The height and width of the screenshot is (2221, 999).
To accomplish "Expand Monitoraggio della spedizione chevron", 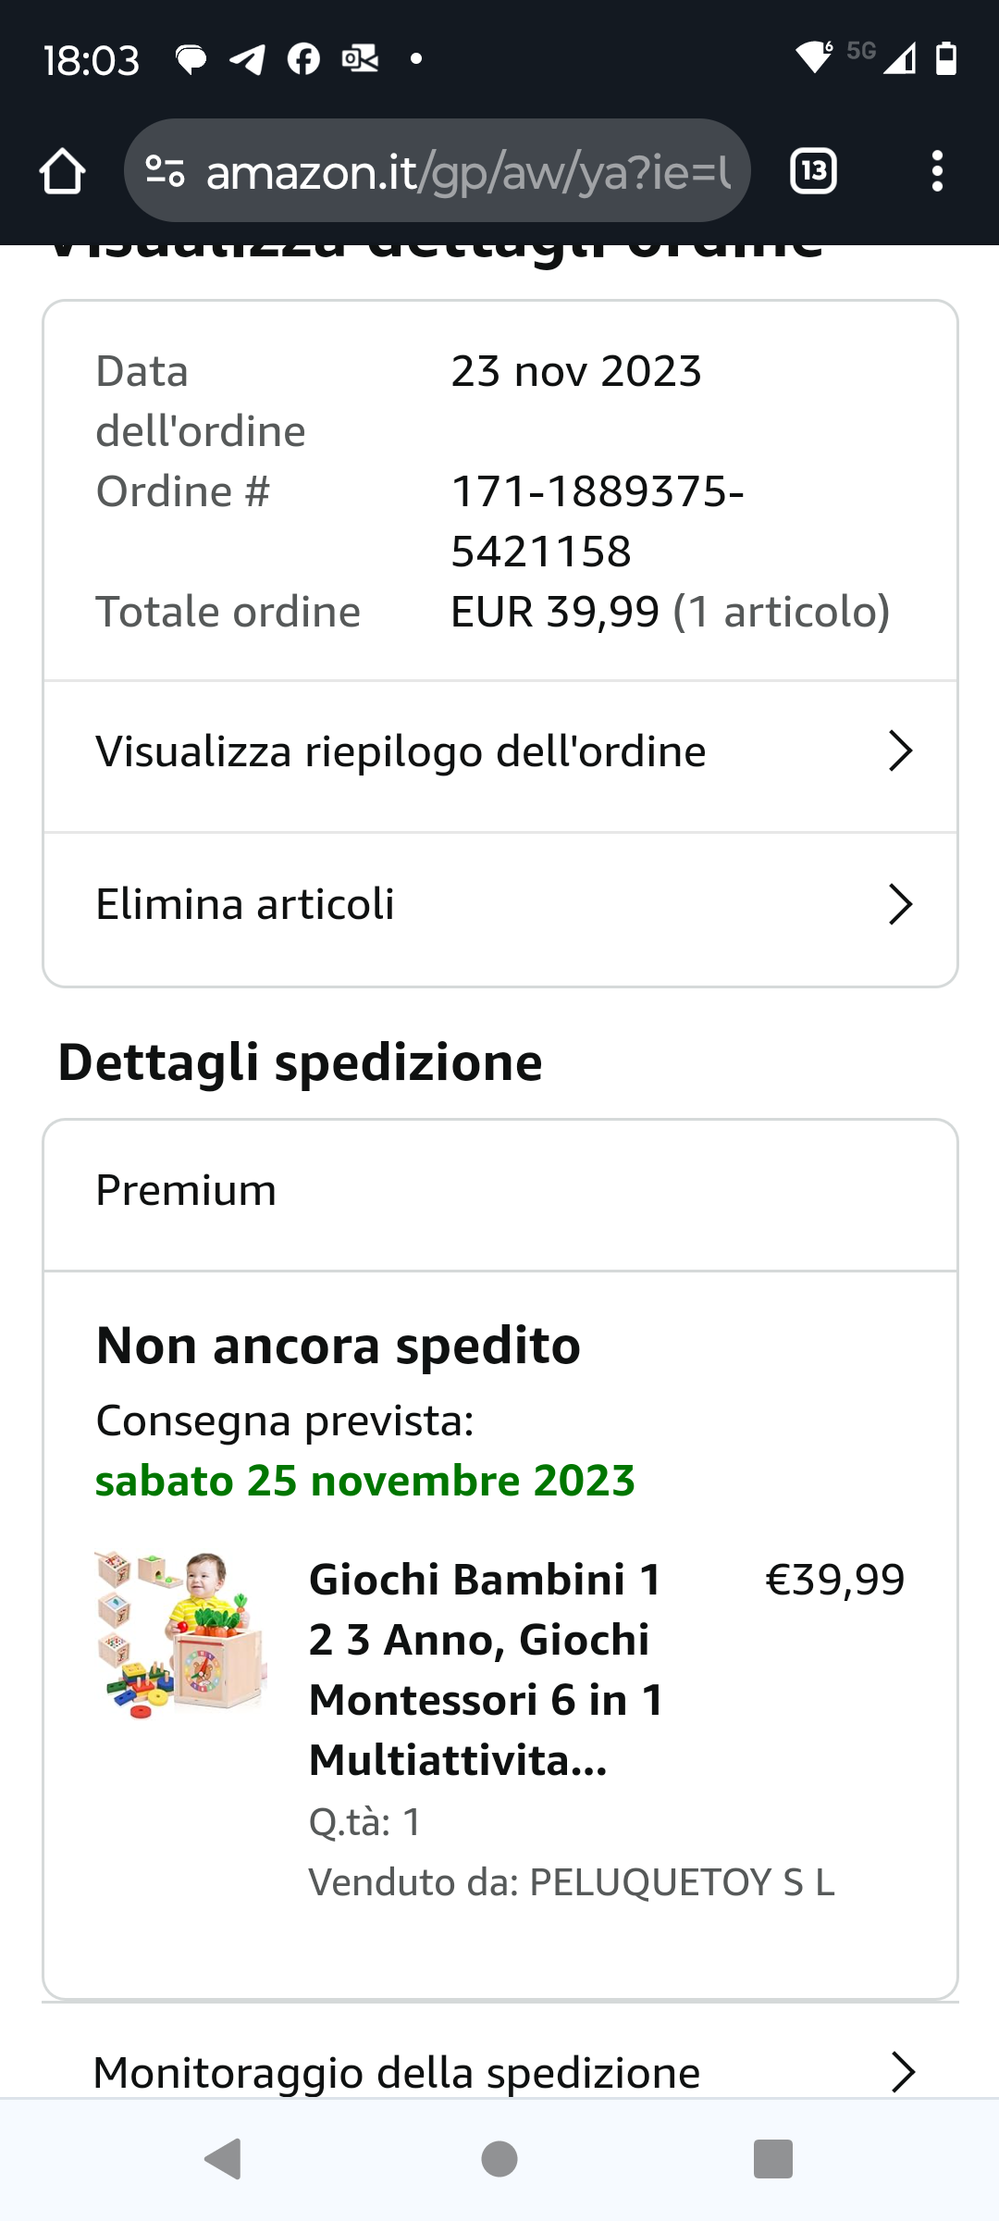I will (x=902, y=2072).
